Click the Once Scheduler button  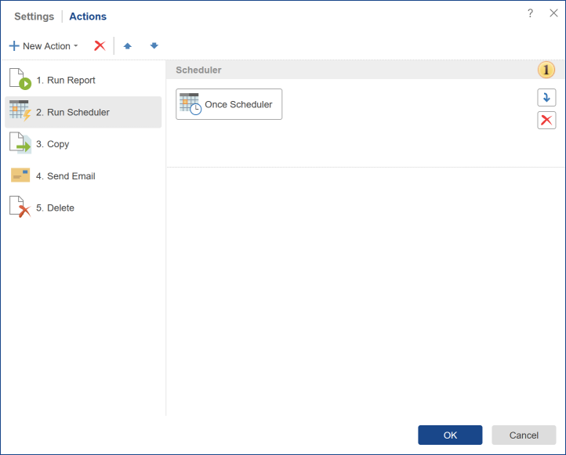(x=229, y=104)
